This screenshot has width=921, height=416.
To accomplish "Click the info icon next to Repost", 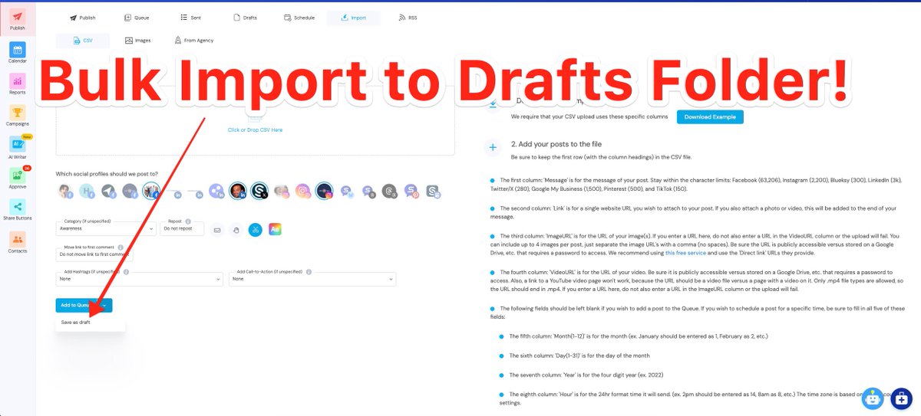I will (187, 221).
